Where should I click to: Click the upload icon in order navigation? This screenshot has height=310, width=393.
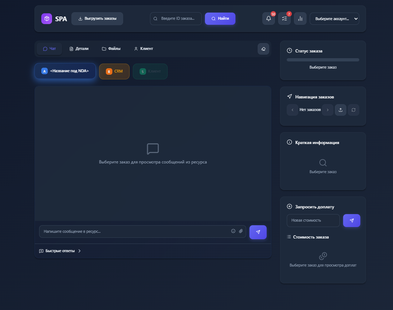(340, 110)
